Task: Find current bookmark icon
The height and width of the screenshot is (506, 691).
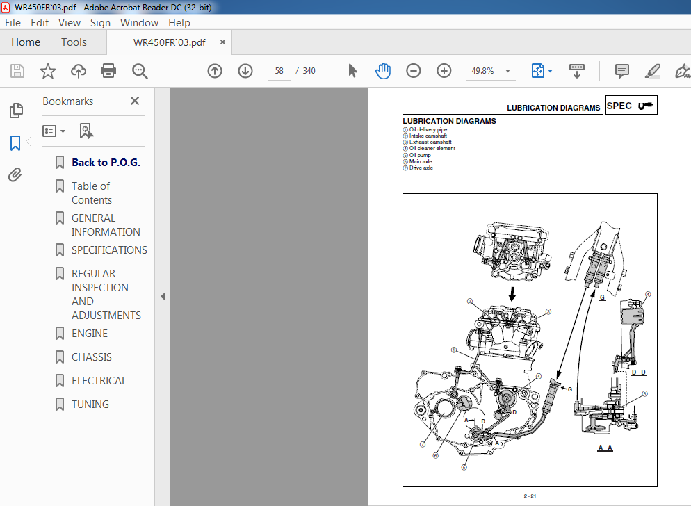Action: point(86,131)
